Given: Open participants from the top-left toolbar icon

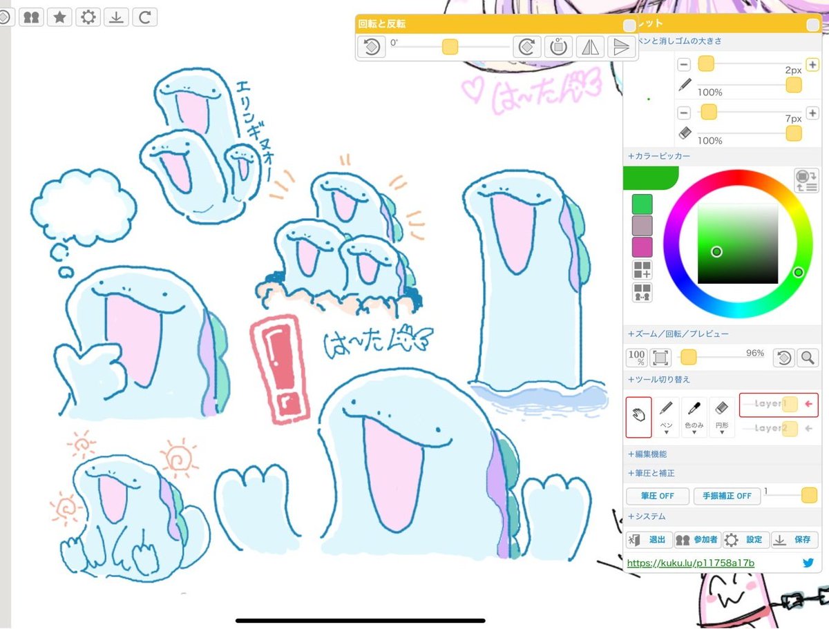Looking at the screenshot, I should (x=31, y=17).
